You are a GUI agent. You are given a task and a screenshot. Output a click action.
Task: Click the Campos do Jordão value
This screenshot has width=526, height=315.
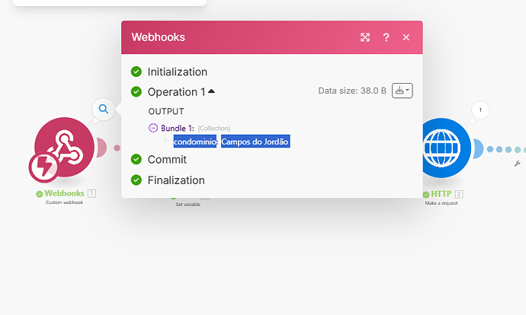coord(255,142)
